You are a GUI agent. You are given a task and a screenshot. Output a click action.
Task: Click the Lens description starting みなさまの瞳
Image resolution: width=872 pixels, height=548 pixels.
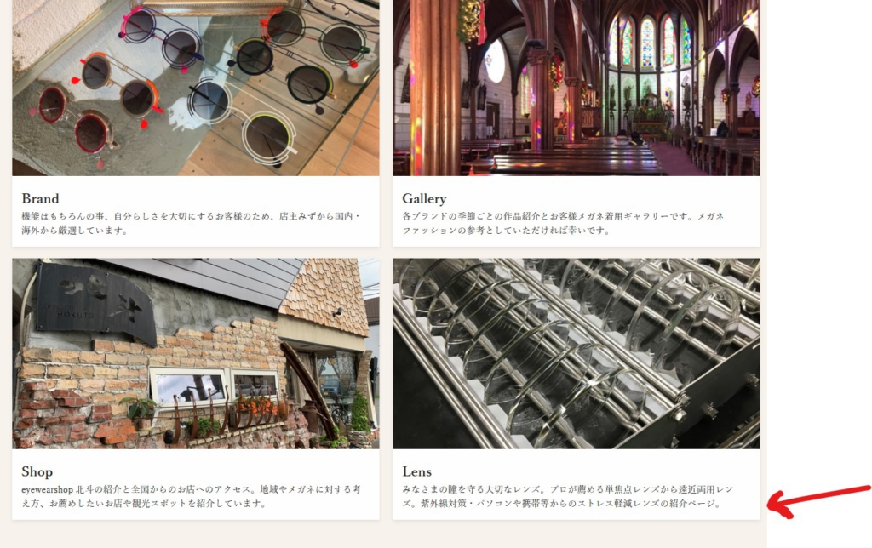tap(568, 496)
